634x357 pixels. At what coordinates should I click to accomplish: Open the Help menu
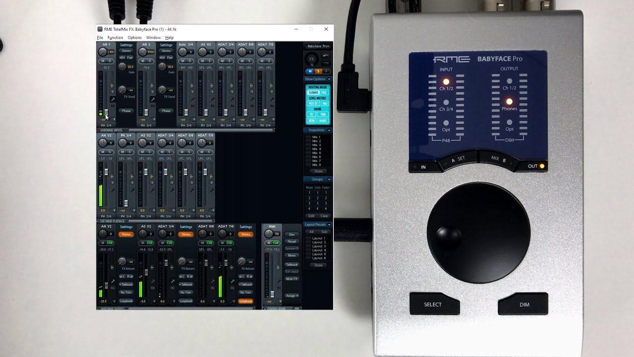(x=169, y=38)
